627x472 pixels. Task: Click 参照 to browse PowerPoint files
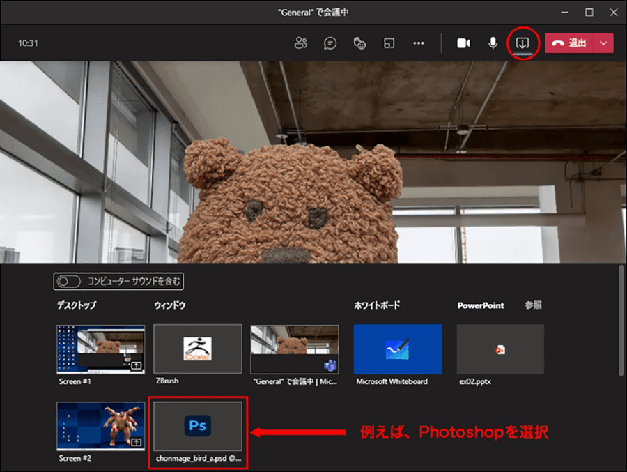pyautogui.click(x=533, y=305)
